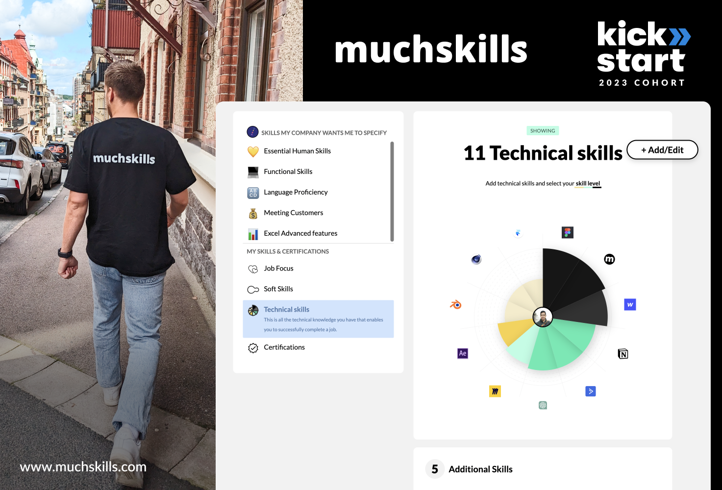Click the money bag Meeting Customers icon
The height and width of the screenshot is (490, 722).
[x=253, y=213]
